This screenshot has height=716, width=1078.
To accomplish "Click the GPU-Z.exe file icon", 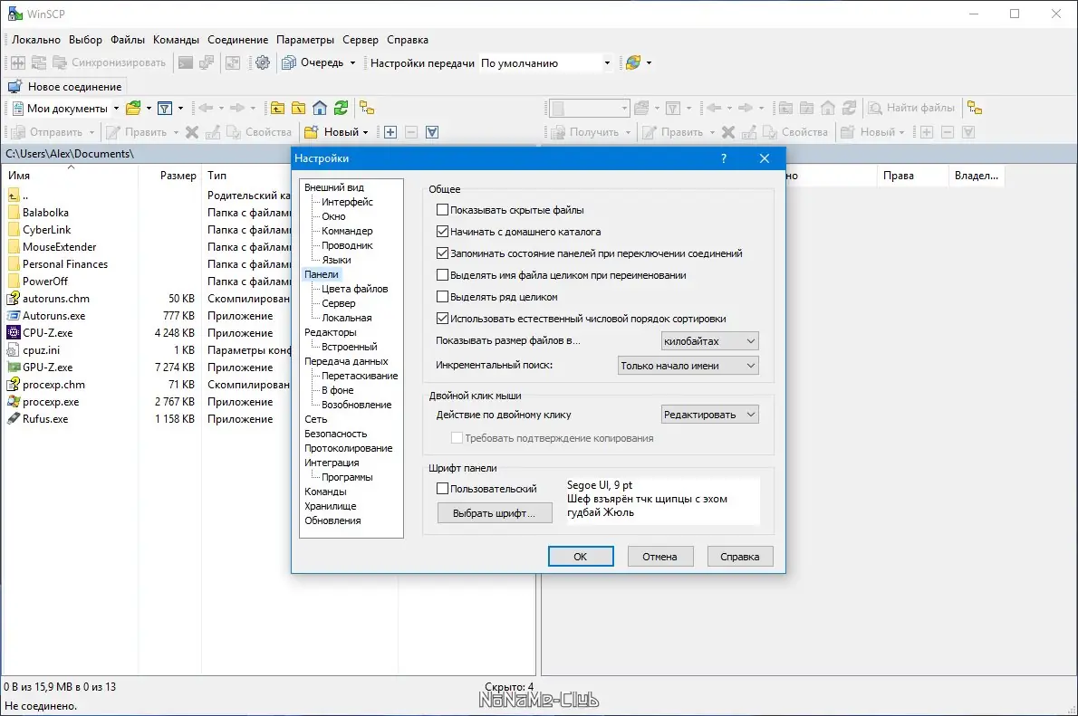I will coord(13,367).
